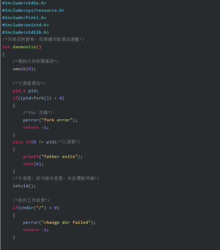220x250 pixels.
Task: Click the last return -1 statement
Action: click(x=36, y=230)
